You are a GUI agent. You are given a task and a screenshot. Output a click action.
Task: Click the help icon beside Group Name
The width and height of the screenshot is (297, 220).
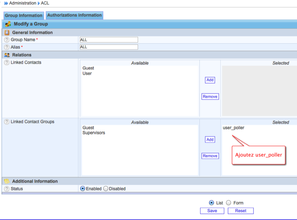pos(7,40)
